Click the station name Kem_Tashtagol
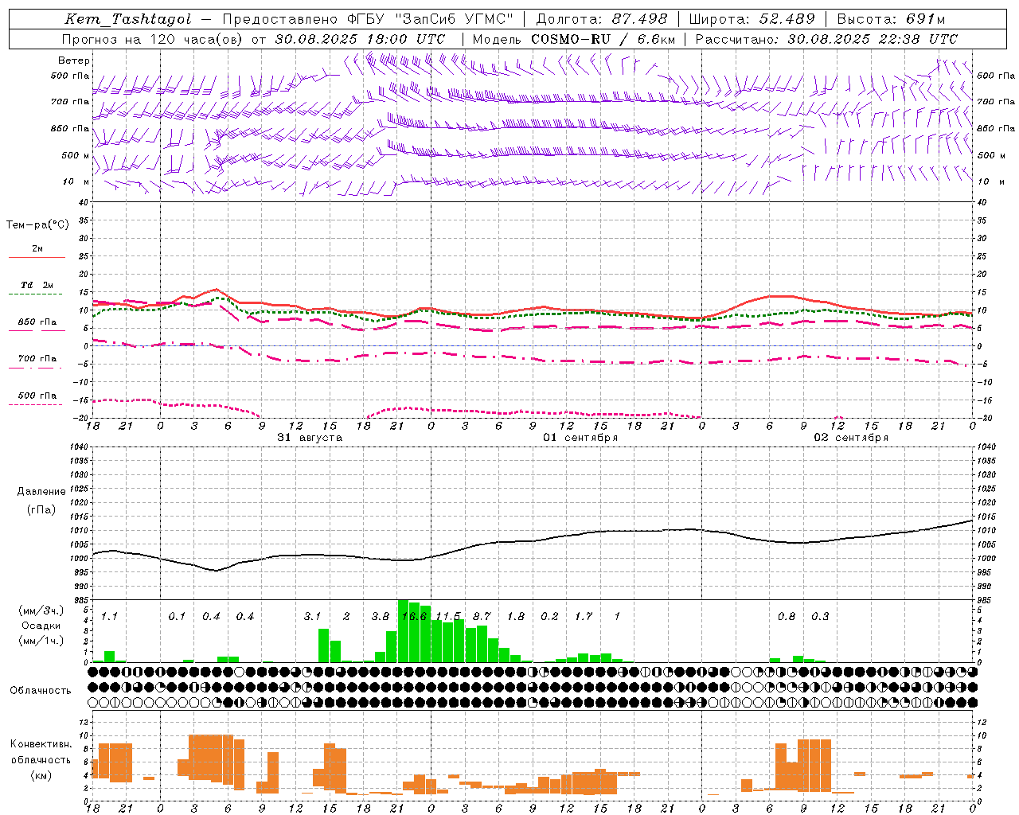This screenshot has width=1019, height=815. coord(128,19)
